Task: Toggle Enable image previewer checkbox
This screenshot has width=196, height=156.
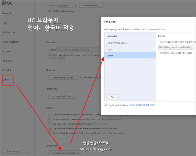Action: tap(50, 11)
